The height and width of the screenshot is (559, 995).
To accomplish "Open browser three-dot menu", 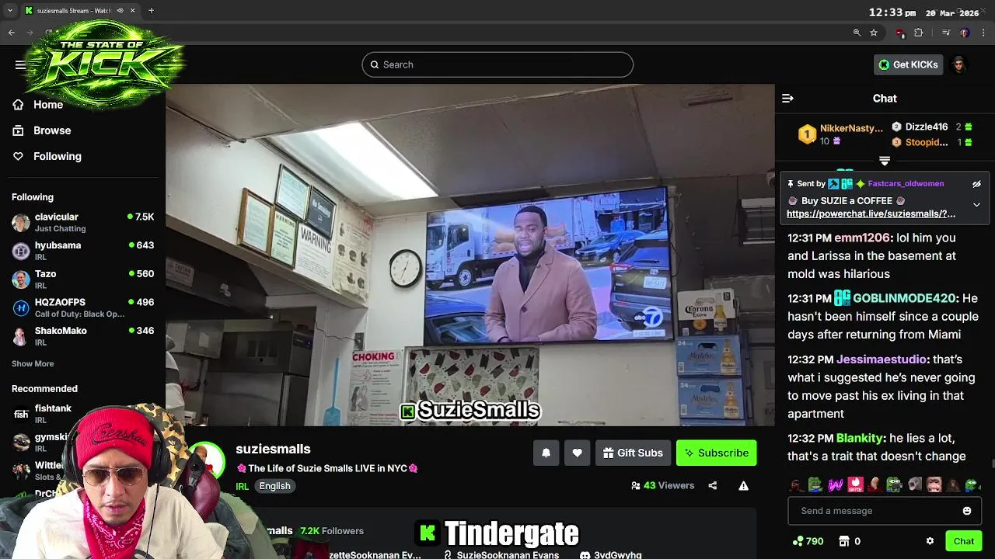I will coord(984,33).
